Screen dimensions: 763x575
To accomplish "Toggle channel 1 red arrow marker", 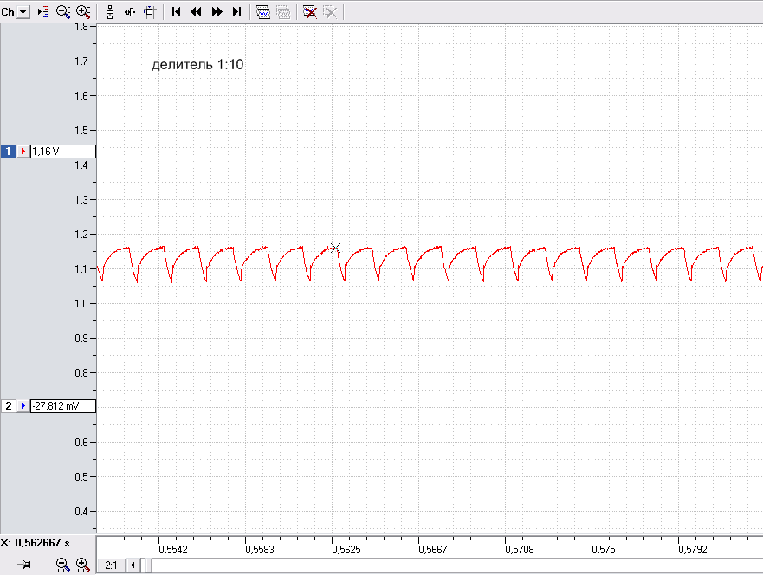I will click(23, 152).
